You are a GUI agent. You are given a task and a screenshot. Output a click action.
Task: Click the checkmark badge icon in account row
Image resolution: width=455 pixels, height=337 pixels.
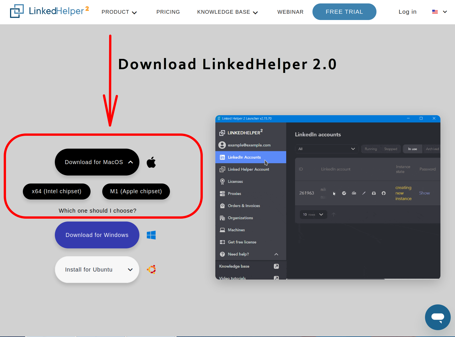pos(344,193)
